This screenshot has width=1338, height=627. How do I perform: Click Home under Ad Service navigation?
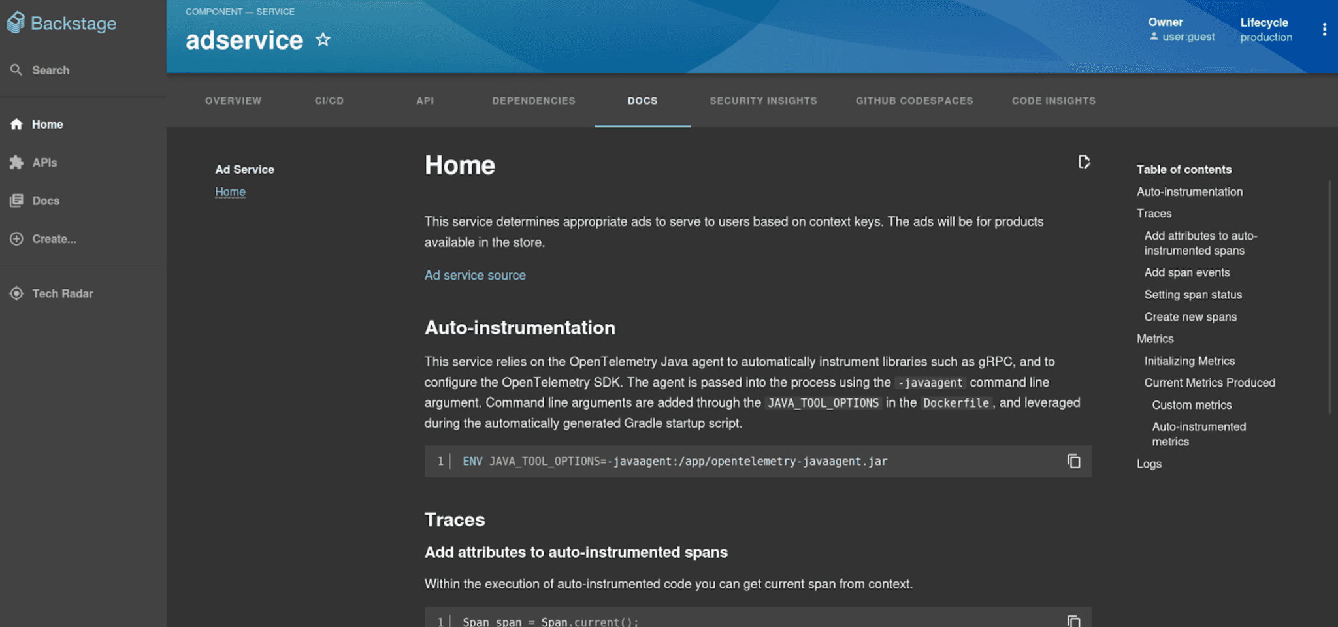tap(230, 191)
